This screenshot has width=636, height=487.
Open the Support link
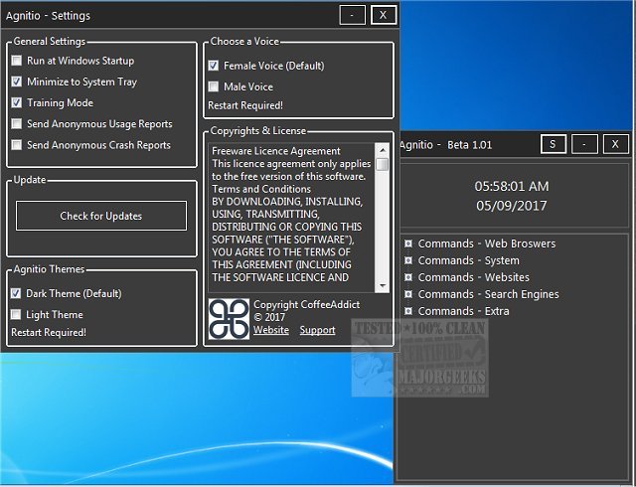318,330
